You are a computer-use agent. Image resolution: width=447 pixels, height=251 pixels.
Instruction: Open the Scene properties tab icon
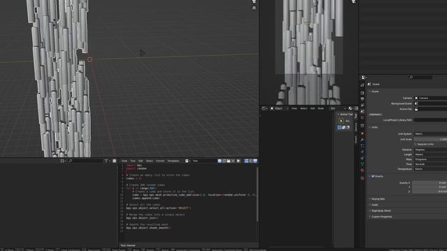[362, 112]
